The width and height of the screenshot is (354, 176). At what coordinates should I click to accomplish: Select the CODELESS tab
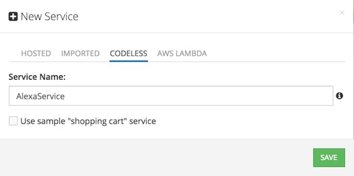(x=129, y=53)
